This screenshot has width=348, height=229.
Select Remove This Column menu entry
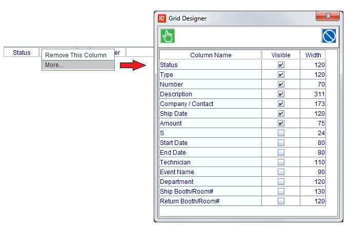76,55
